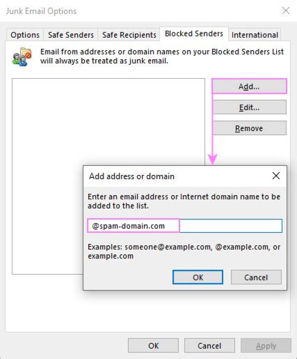Open the International tab
Screen dimensions: 297x359
pos(255,35)
